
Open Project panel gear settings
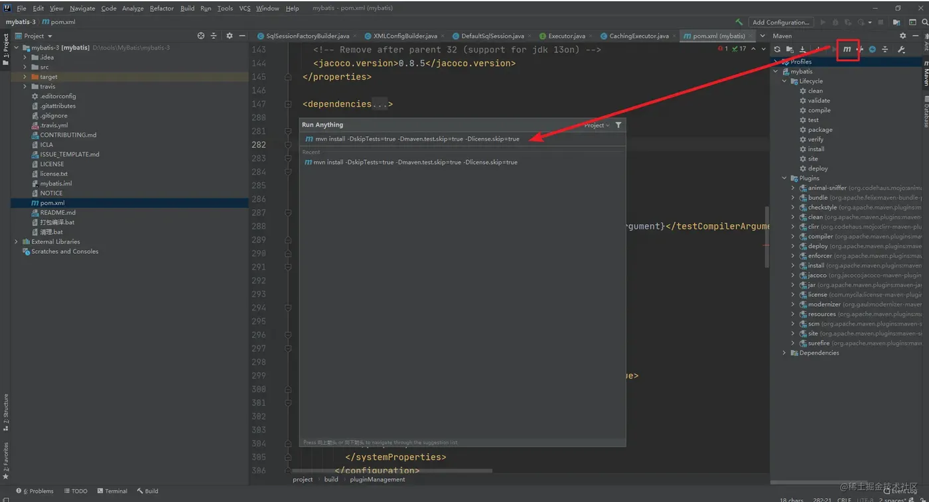(x=230, y=36)
